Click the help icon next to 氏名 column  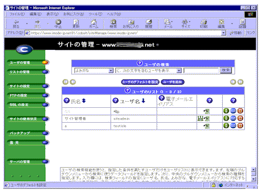point(66,101)
